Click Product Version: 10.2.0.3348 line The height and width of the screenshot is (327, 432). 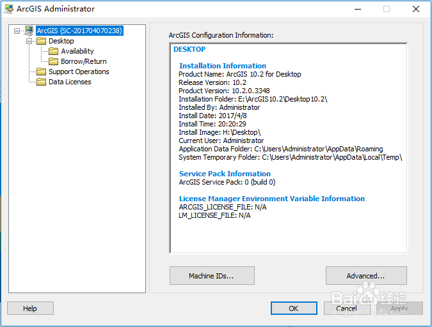pos(224,91)
